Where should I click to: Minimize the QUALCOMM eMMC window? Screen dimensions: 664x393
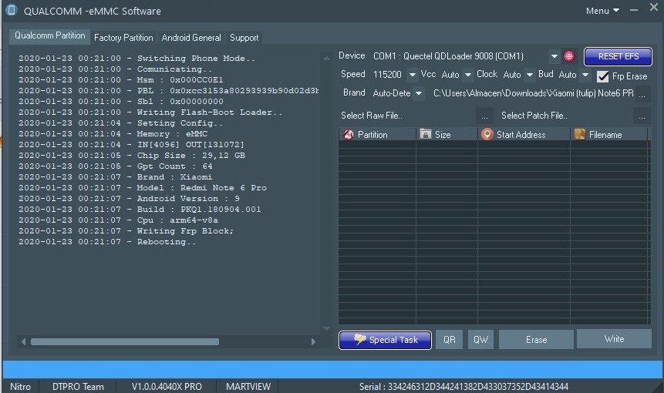tap(633, 10)
